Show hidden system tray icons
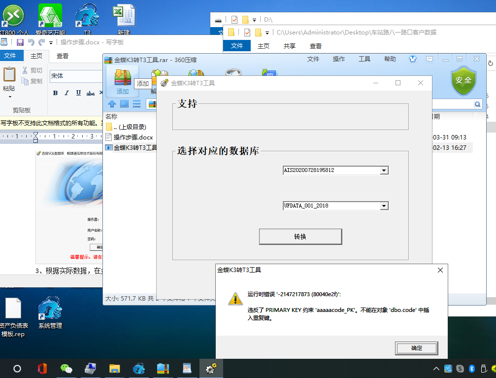Screen dimensions: 496x378 436,369
